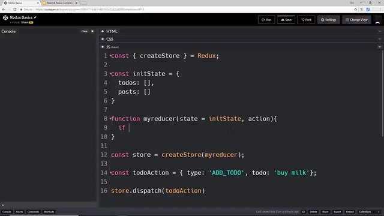
Task: Click the blue browser extension icon
Action: [368, 10]
